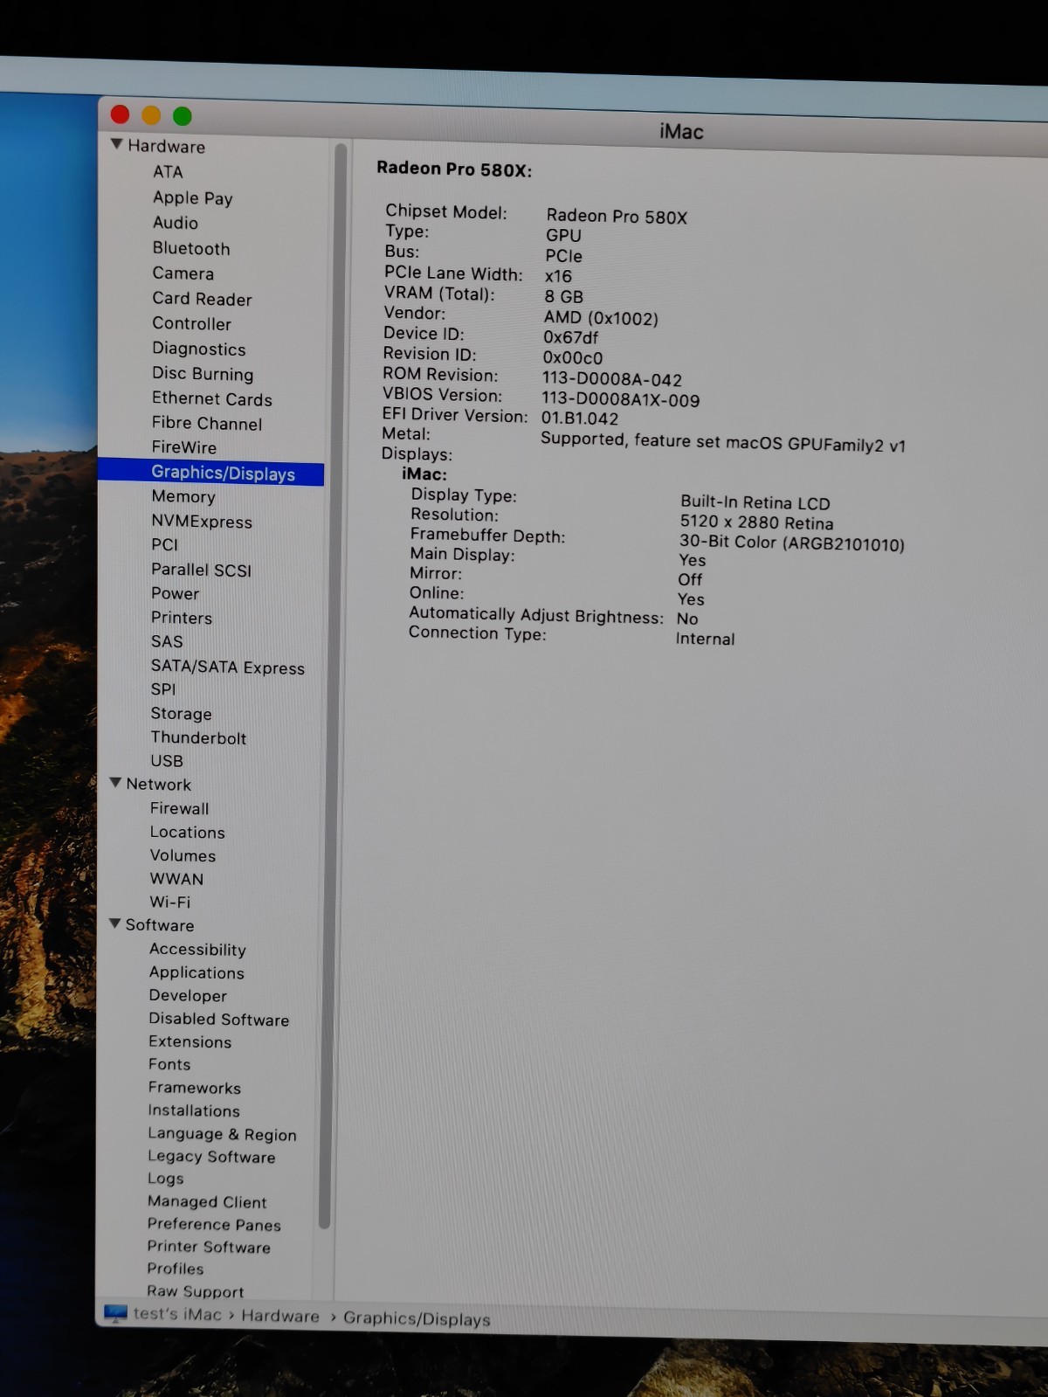Select Card Reader in sidebar
Viewport: 1048px width, 1397px height.
tap(202, 299)
